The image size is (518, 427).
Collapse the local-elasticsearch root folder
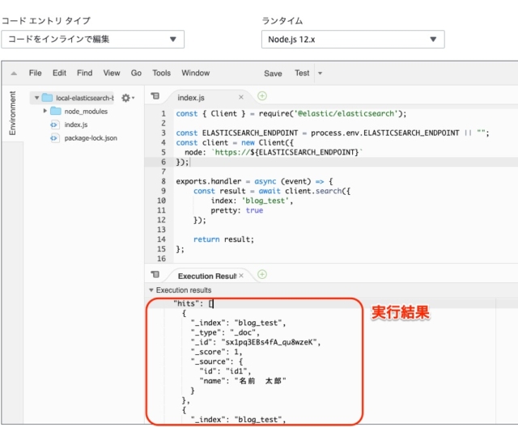point(36,98)
